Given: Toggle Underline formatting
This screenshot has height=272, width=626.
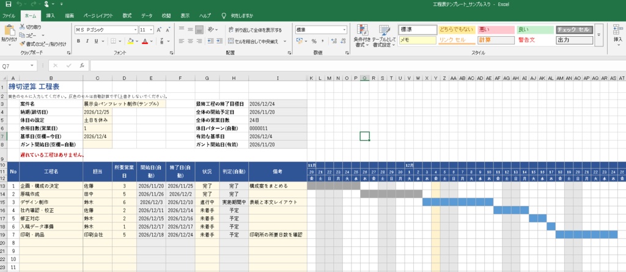Looking at the screenshot, I should point(96,41).
